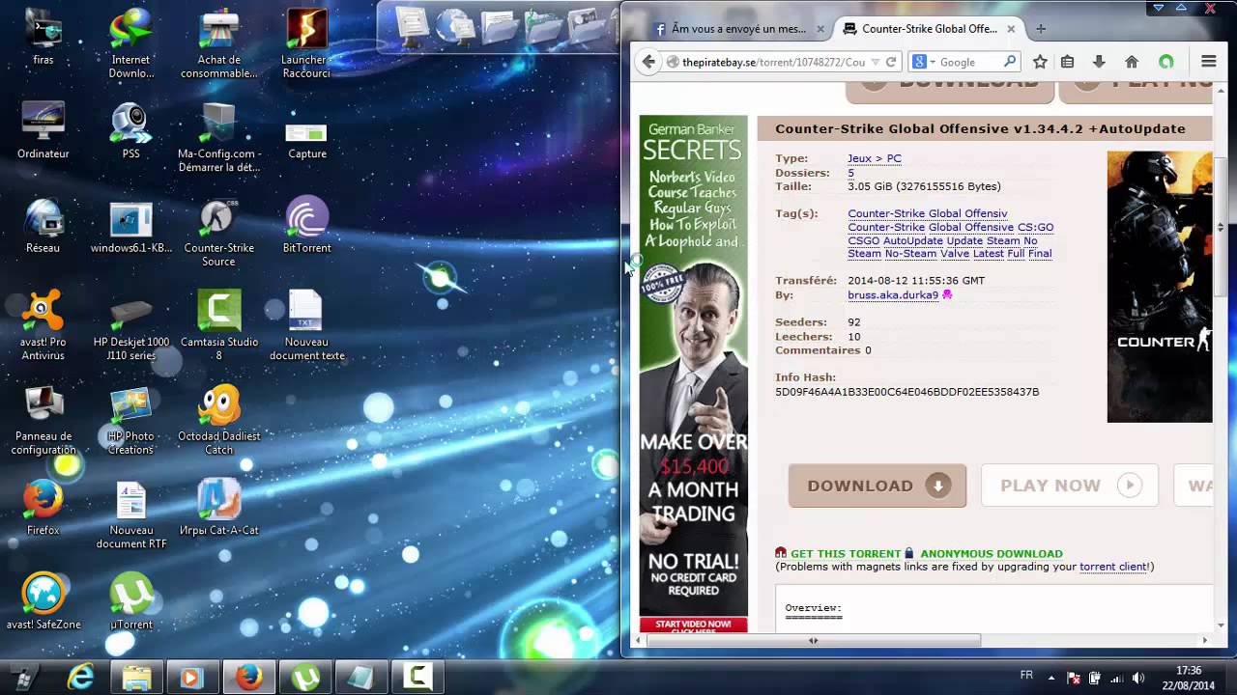Reload the Pirate Bay page
Image resolution: width=1237 pixels, height=695 pixels.
(891, 62)
